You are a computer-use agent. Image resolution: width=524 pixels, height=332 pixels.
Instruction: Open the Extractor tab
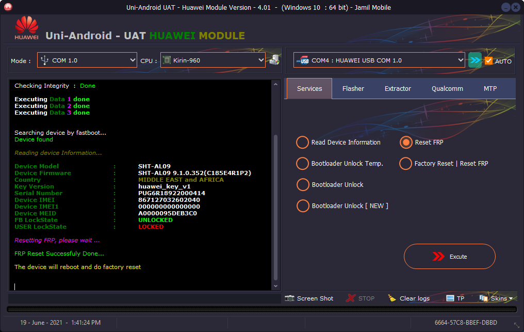click(398, 88)
